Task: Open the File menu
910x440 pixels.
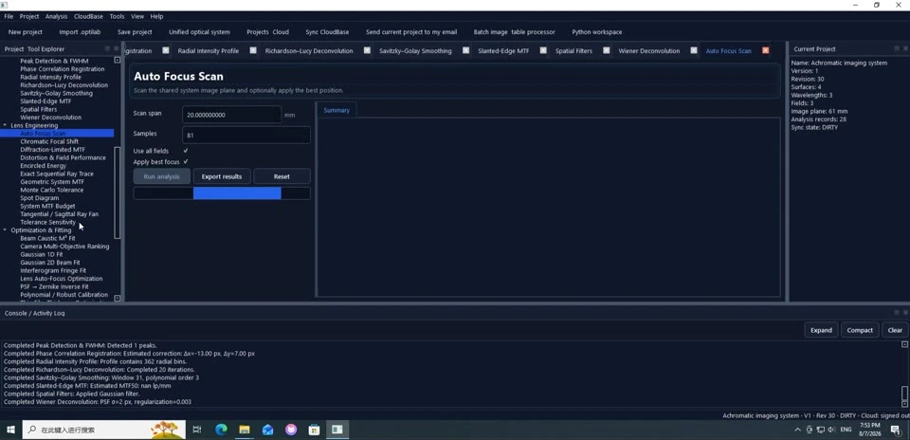Action: [x=9, y=16]
